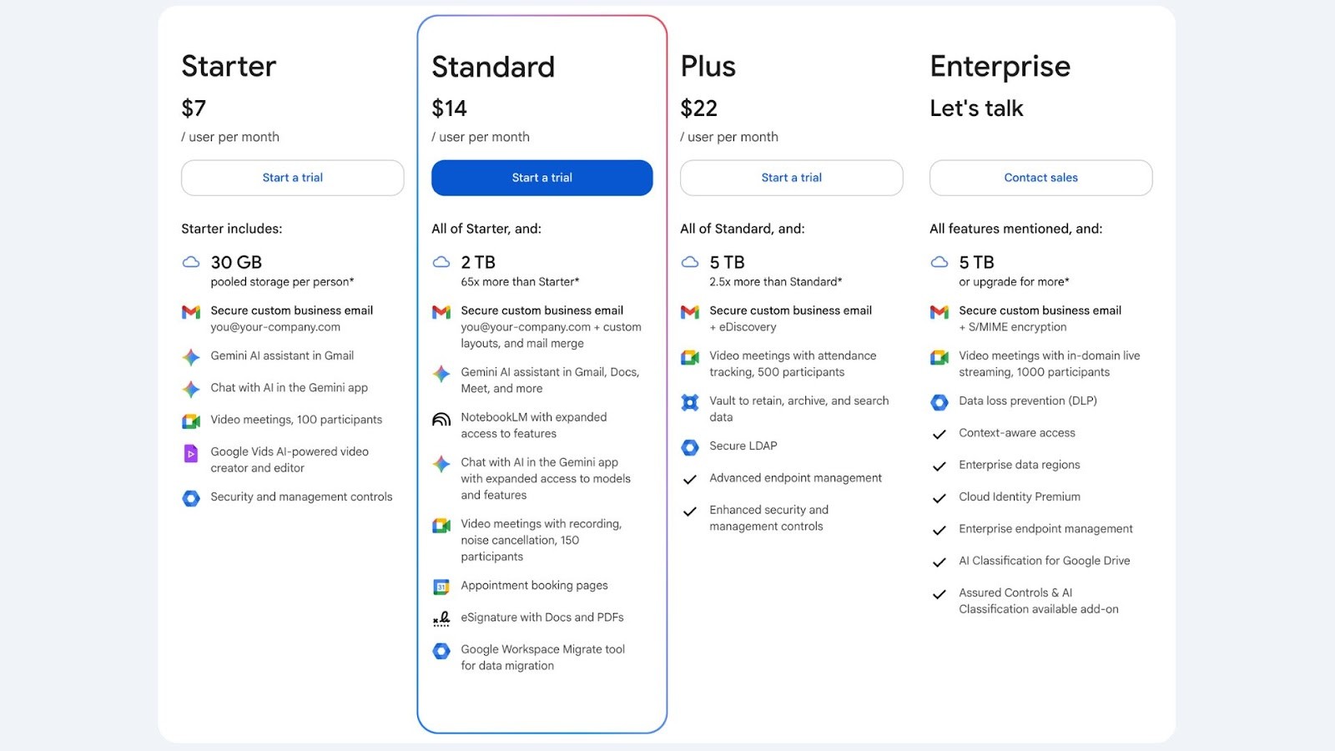The image size is (1335, 751).
Task: Click the Vault icon in Plus column
Action: tap(690, 403)
